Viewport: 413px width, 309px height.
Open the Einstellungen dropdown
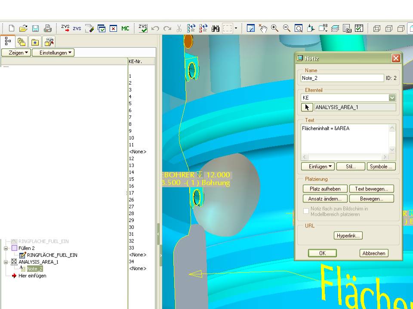click(x=53, y=52)
